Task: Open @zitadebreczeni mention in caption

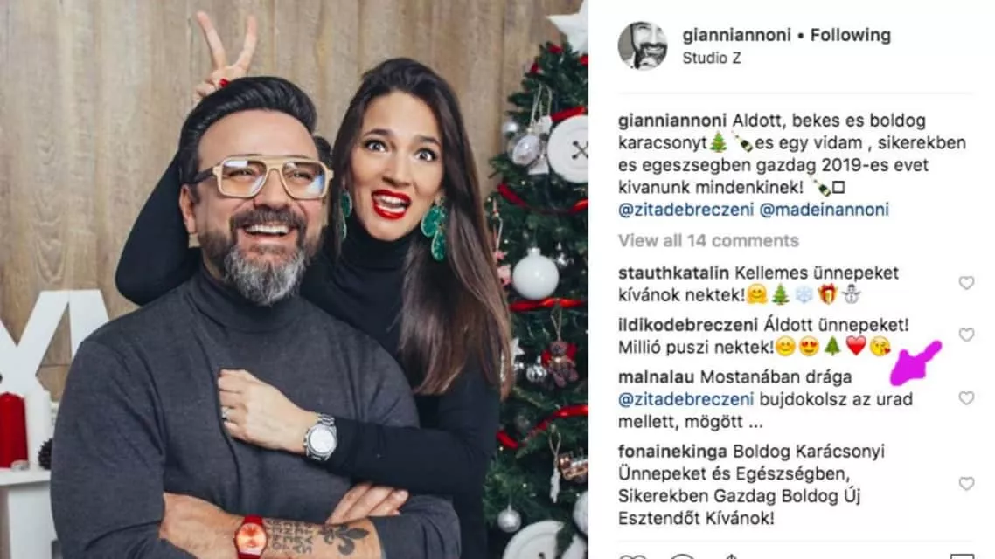Action: tap(686, 210)
